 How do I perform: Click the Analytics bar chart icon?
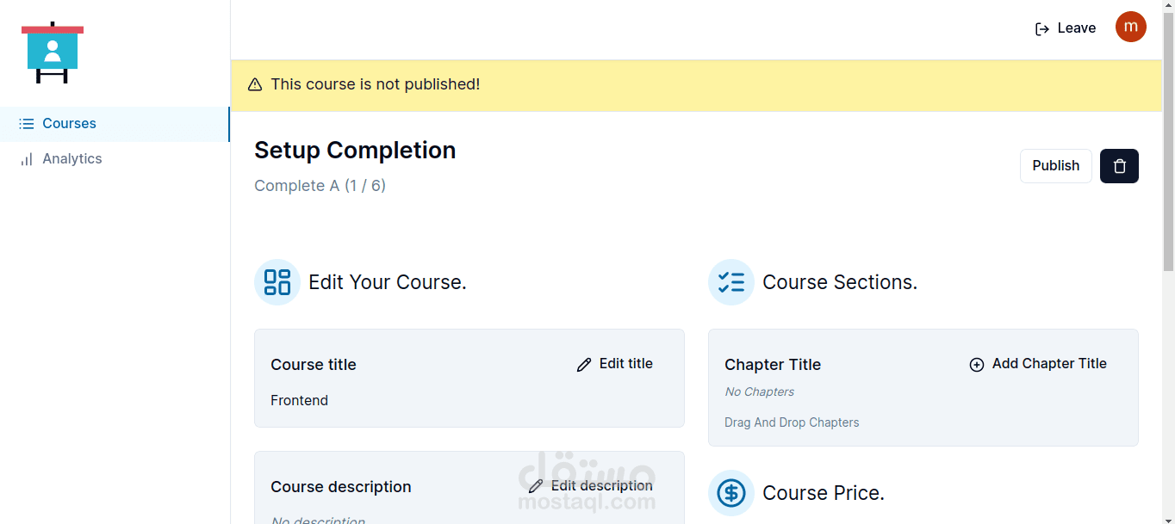[x=27, y=159]
